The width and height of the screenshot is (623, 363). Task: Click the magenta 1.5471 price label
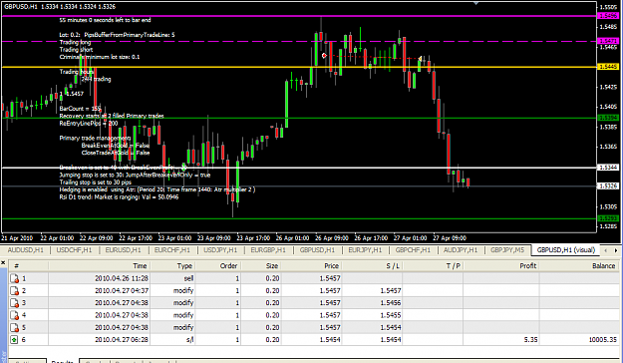(608, 41)
